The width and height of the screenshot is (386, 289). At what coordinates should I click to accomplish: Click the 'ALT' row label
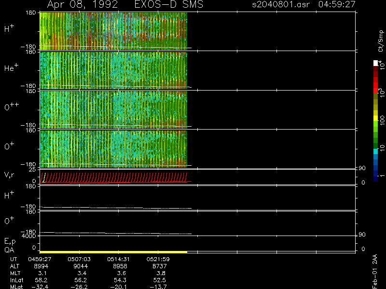tap(14, 266)
